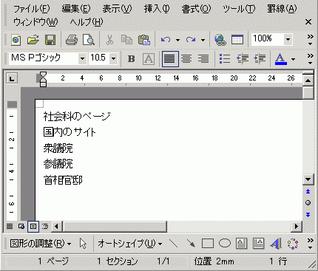Image resolution: width=318 pixels, height=271 pixels.
Task: Open the ファイル(F) menu
Action: 31,9
